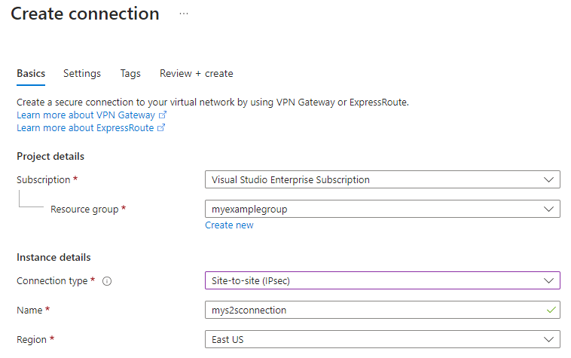Expand the Subscription dropdown chevron
Screen dimensions: 571x358
(548, 180)
